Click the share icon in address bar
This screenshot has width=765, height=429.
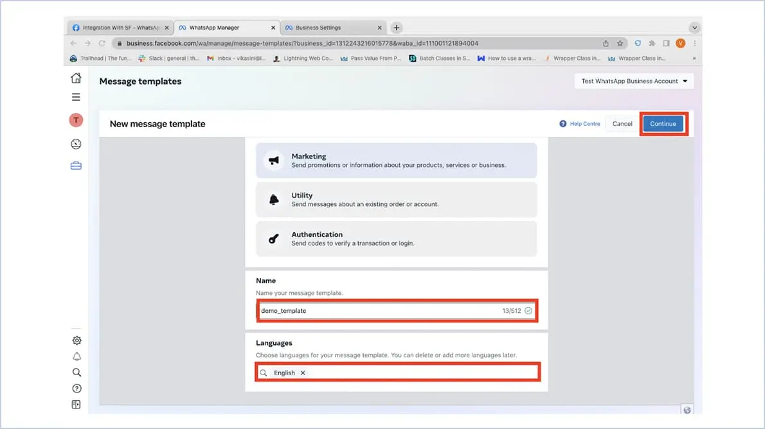click(606, 44)
